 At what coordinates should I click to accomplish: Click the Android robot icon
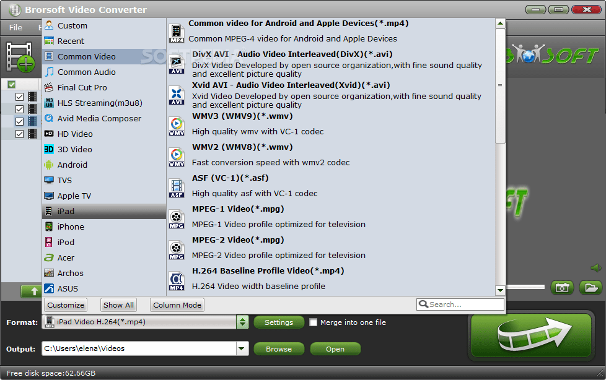point(49,165)
